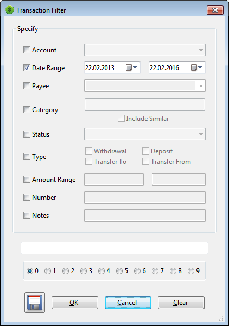Screen dimensions: 229x326
Task: Check the Amount Range option
Action: coord(27,179)
